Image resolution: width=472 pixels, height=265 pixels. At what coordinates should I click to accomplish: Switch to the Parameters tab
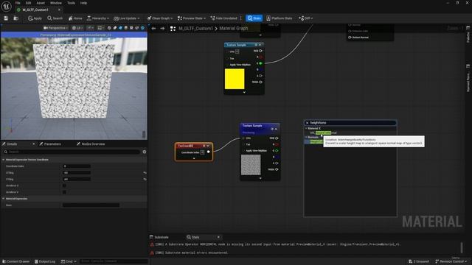click(52, 144)
